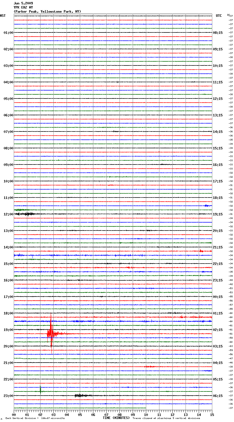Select the 'YPK EHZ WY' station code
Screen dimensions: 234x422
(23, 7)
